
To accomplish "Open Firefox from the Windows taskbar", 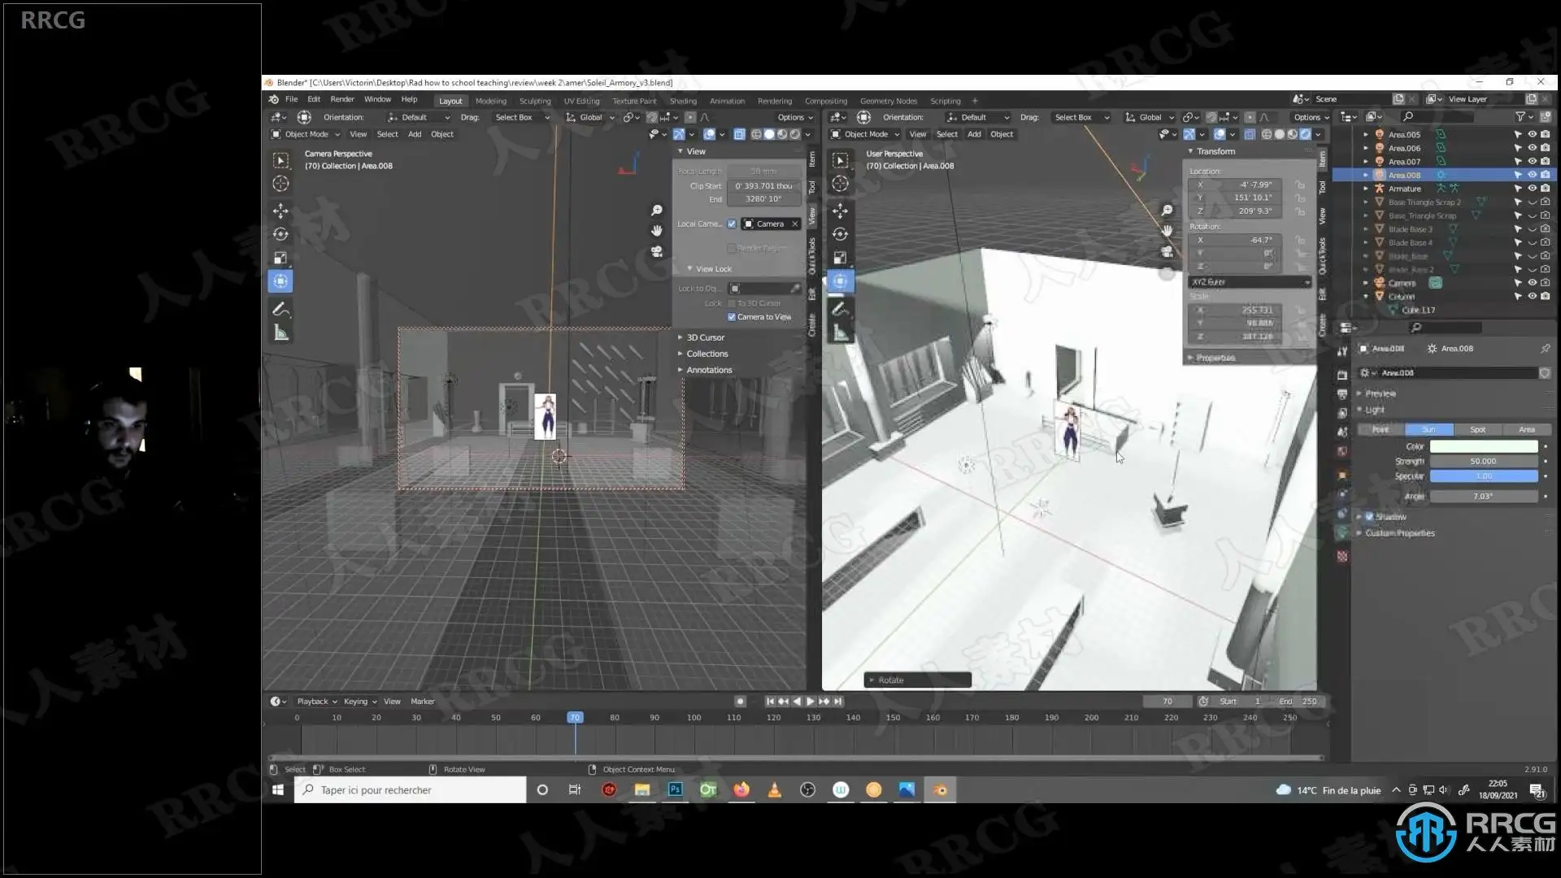I will click(x=741, y=789).
